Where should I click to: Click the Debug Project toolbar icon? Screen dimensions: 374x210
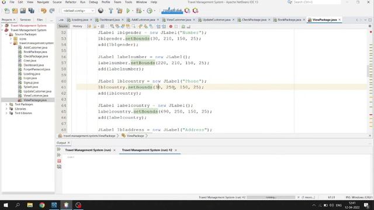click(x=138, y=10)
